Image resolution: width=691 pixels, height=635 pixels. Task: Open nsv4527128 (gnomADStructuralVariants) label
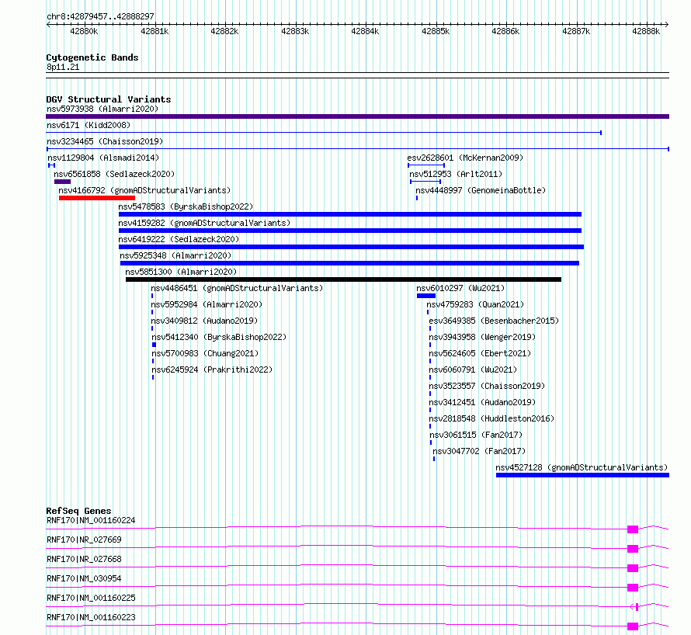point(582,467)
